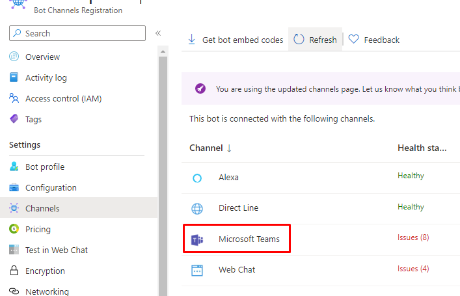Viewport: 460px width, 296px height.
Task: Click the search magnifier icon
Action: pyautogui.click(x=17, y=33)
